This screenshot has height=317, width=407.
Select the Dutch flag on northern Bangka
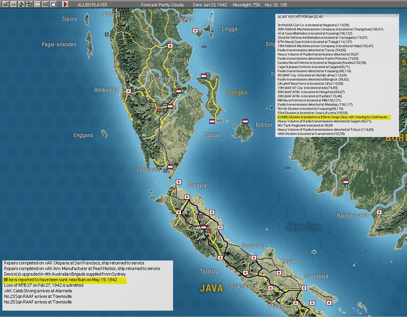[x=204, y=76]
